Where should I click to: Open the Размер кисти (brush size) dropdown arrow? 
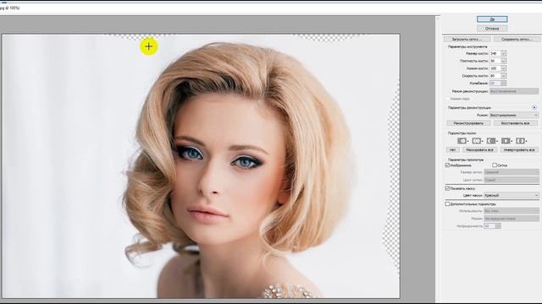[x=503, y=53]
